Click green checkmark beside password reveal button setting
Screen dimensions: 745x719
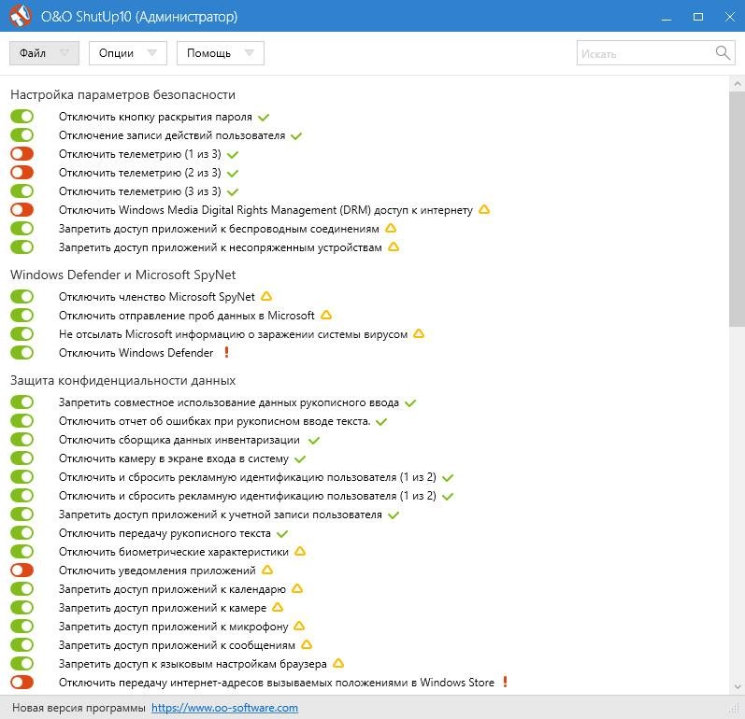(x=264, y=118)
